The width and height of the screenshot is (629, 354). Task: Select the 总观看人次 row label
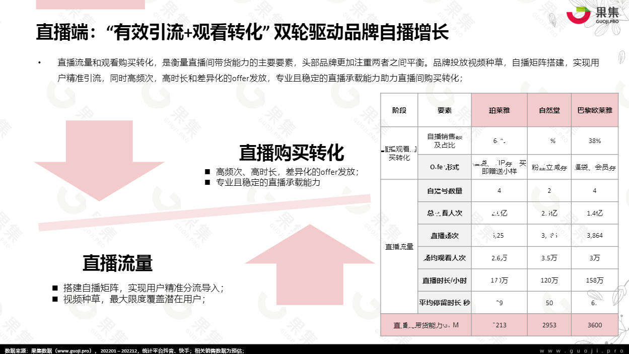(x=445, y=213)
